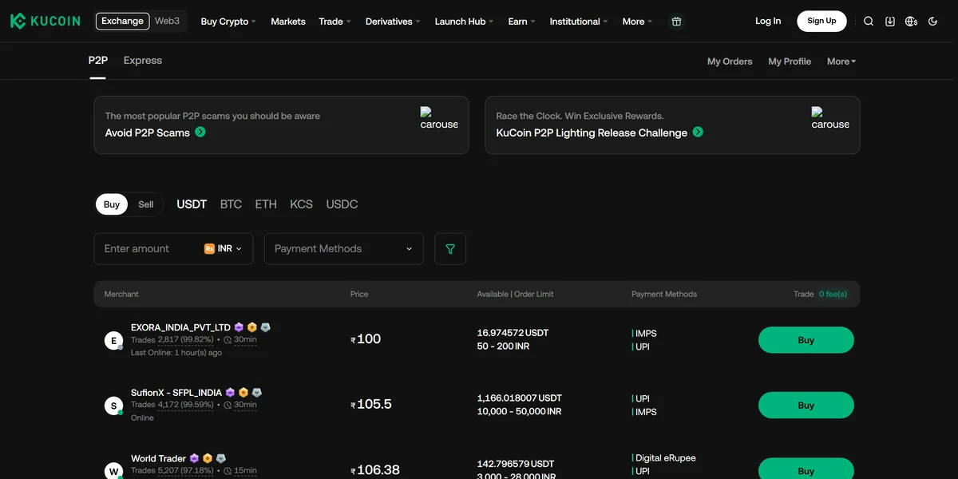958x479 pixels.
Task: Open the INR currency dropdown
Action: (x=224, y=249)
